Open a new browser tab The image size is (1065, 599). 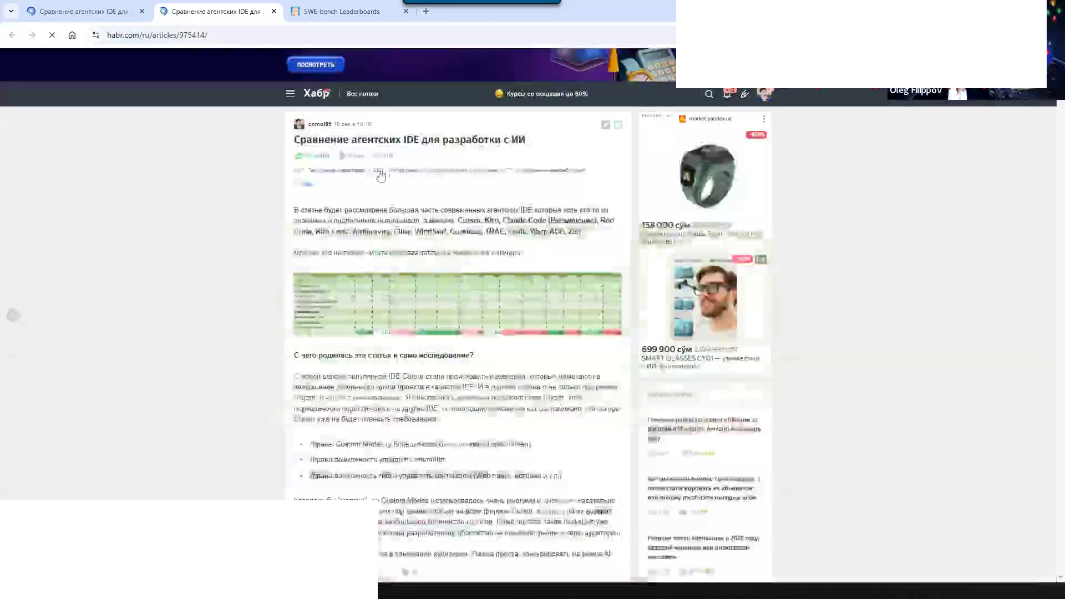[426, 11]
